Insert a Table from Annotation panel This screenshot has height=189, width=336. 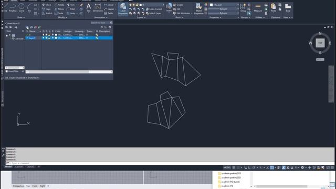109,13
